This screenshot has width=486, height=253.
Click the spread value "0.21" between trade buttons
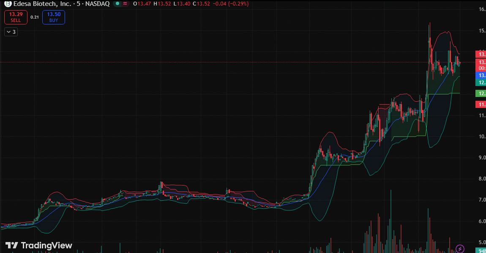click(x=34, y=17)
